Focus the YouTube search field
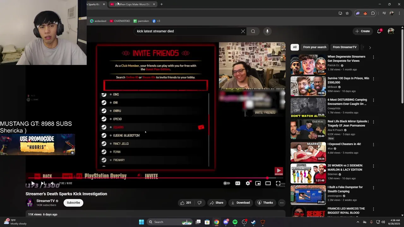This screenshot has width=404, height=227. [x=188, y=31]
